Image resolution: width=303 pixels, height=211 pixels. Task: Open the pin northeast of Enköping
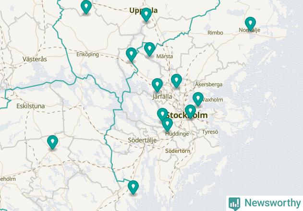pos(132,55)
